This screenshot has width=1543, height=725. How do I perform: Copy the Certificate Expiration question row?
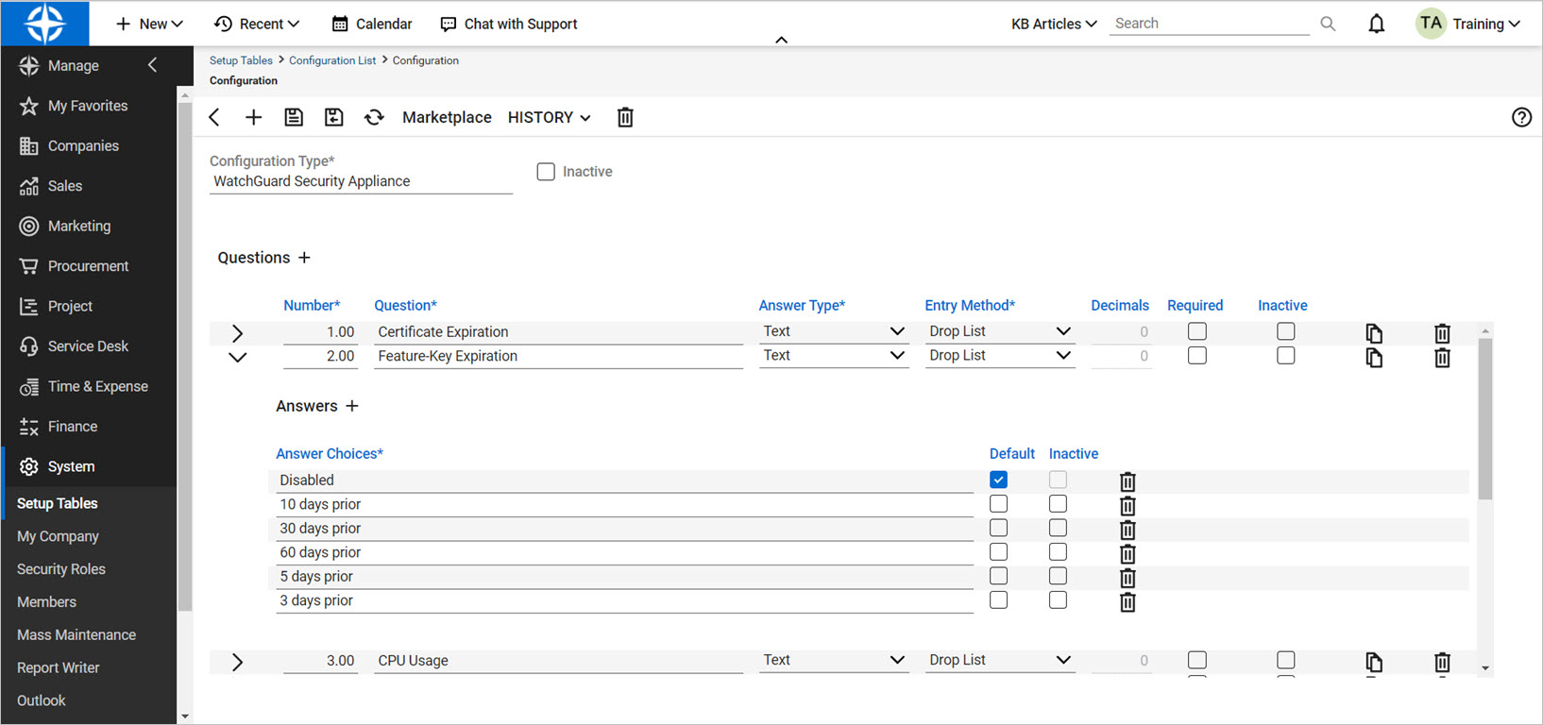point(1374,333)
